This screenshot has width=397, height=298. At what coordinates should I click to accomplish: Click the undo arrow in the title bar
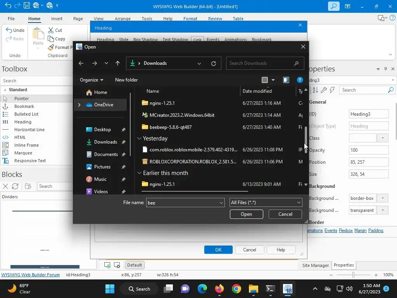tap(8, 5)
